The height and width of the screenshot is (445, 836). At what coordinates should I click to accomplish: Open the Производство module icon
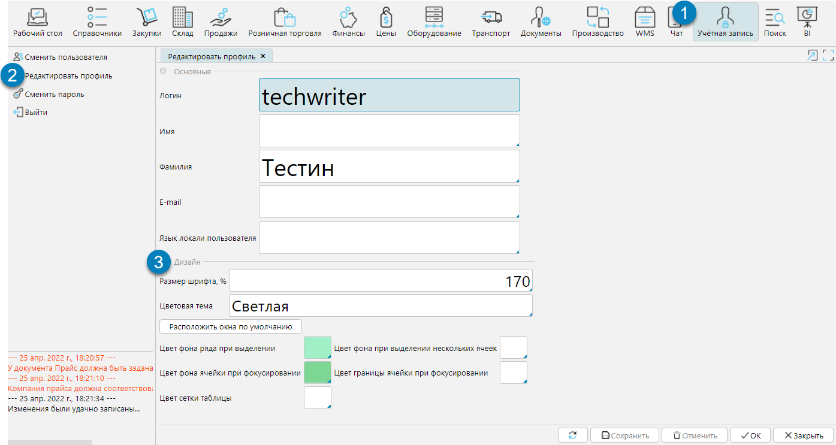(597, 22)
